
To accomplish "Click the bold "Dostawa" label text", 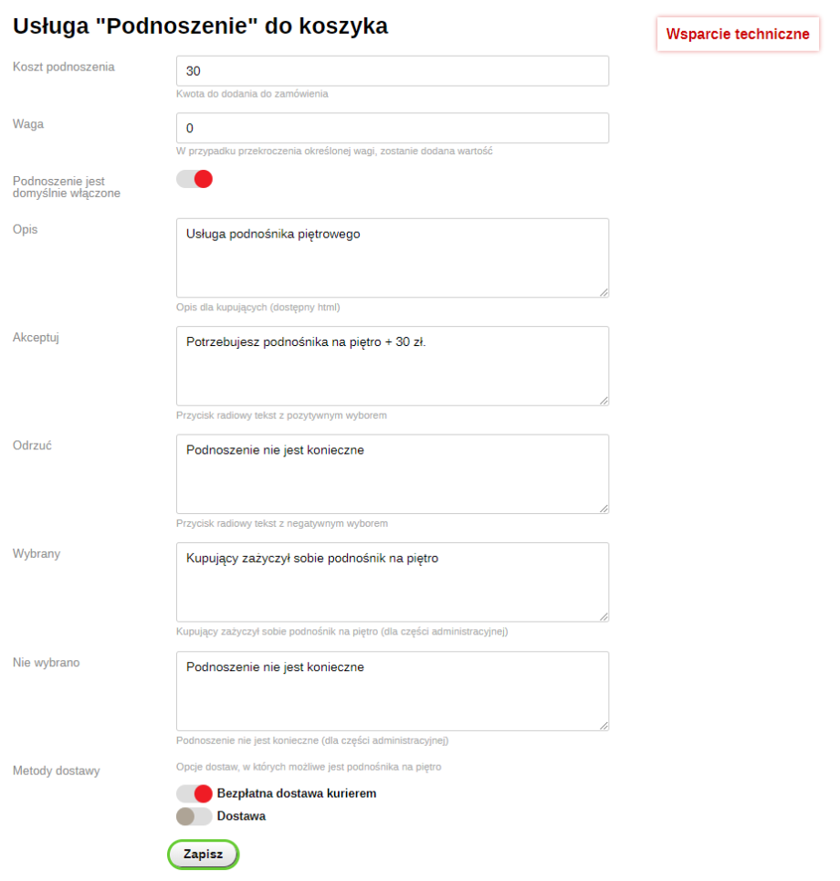I will point(241,816).
